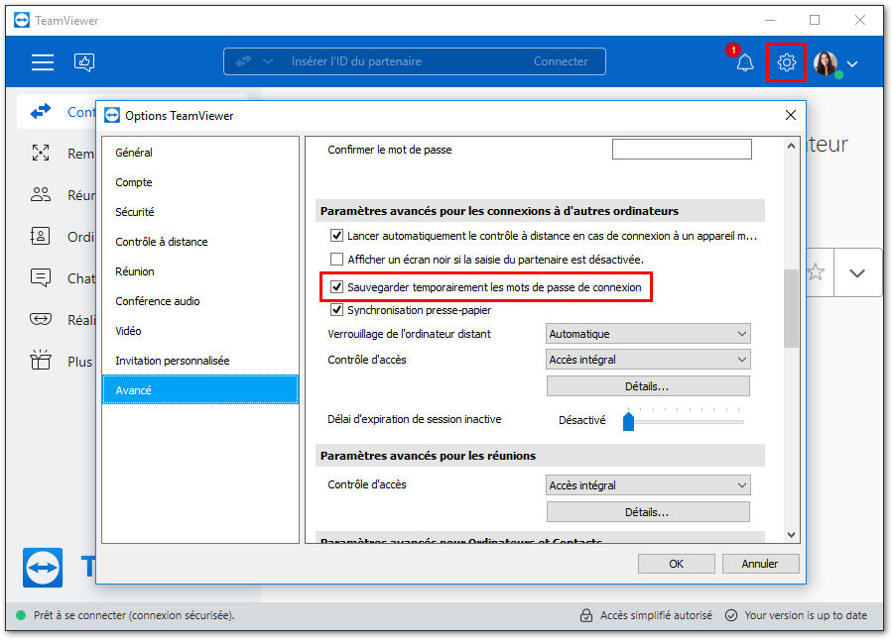Expand the Verrouillage de l'ordinateur distant dropdown
Screen dimensions: 893x640
coord(648,333)
